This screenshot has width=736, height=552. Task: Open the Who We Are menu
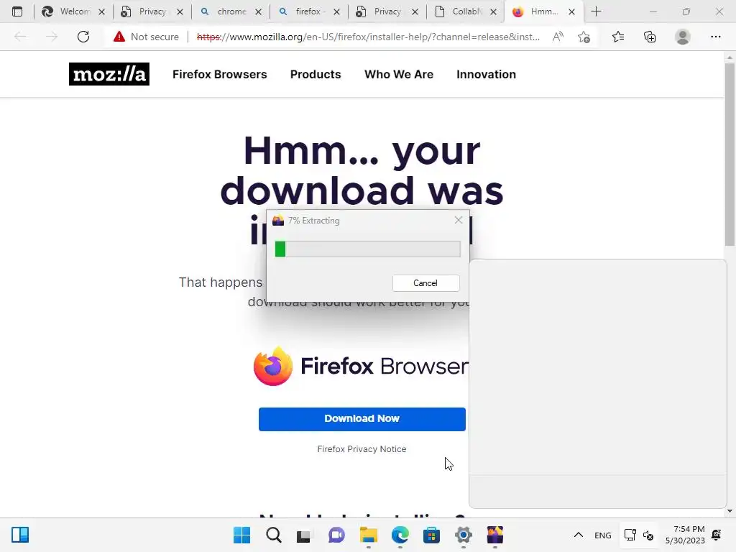point(399,74)
